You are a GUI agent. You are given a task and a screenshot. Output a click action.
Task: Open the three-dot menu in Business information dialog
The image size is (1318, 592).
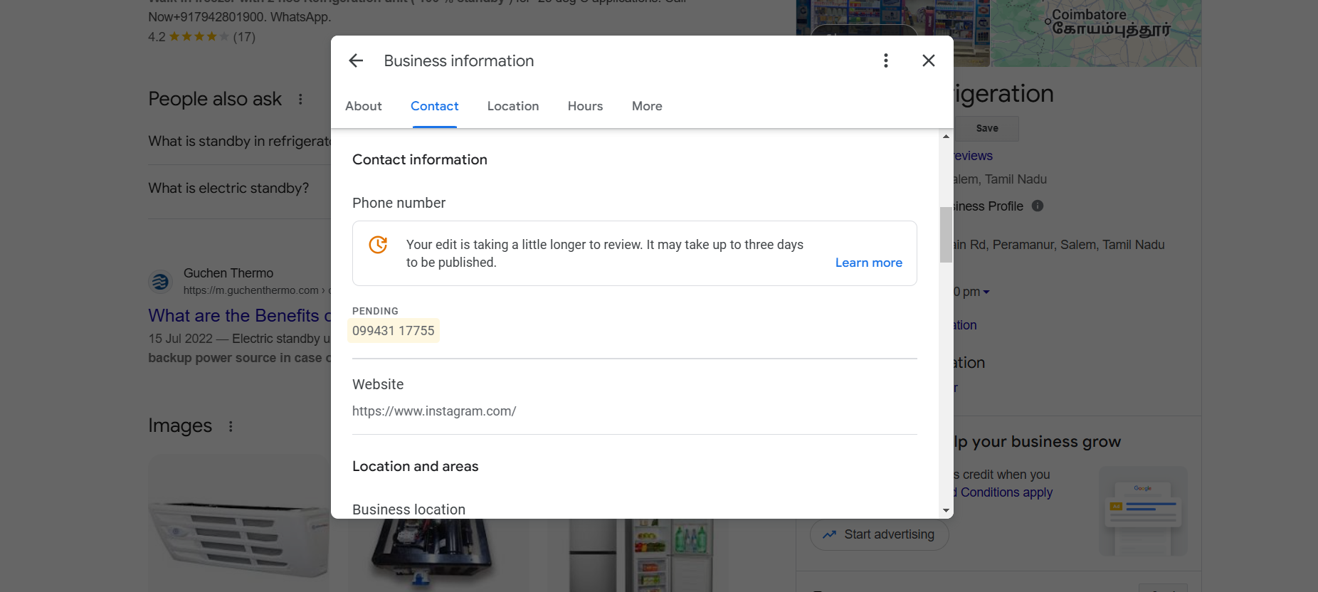pos(886,61)
